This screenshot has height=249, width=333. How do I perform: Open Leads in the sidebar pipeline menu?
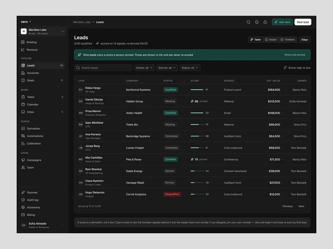coord(42,66)
